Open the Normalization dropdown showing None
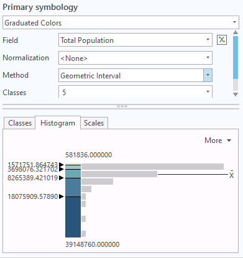Viewport: 243px width, 258px height. click(x=208, y=57)
